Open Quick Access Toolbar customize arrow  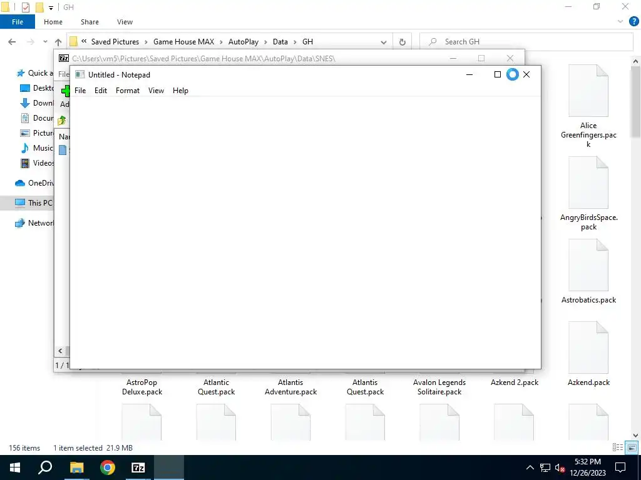pyautogui.click(x=51, y=7)
